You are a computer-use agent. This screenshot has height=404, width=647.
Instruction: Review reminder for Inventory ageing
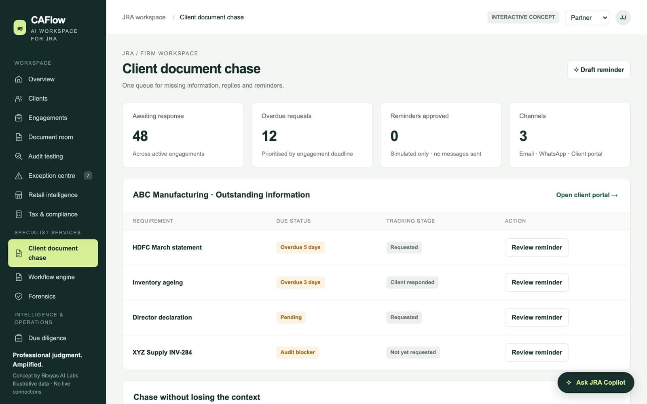click(537, 282)
